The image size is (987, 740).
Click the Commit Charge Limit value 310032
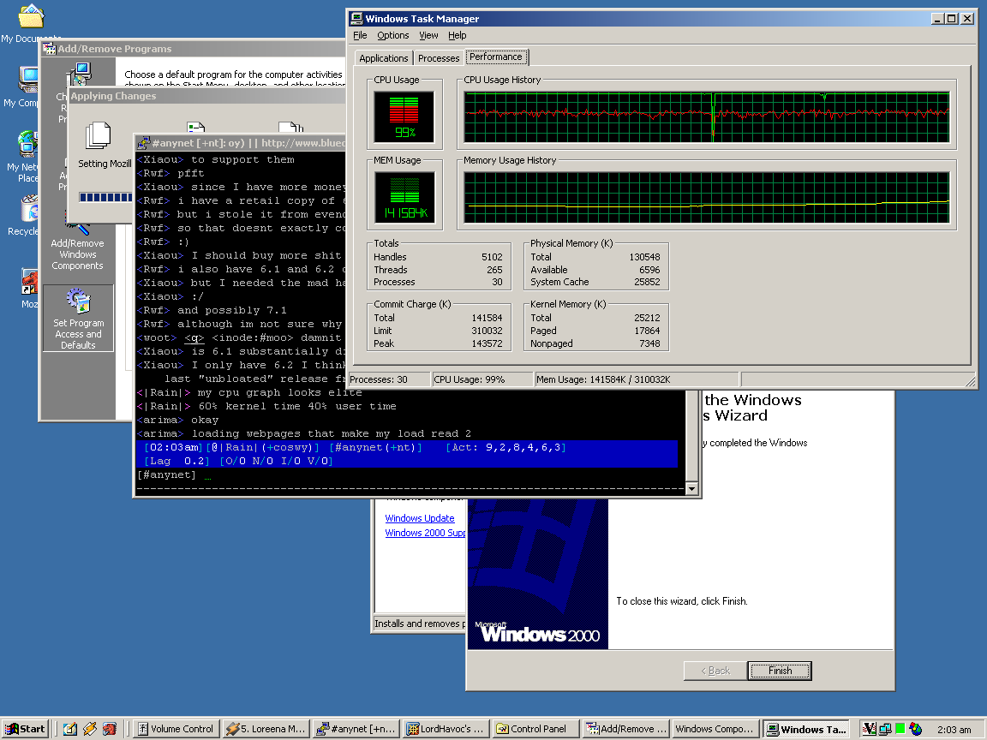488,331
